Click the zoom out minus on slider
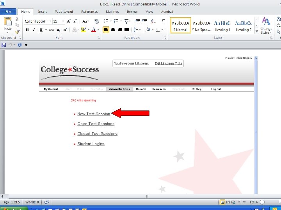The image size is (281, 210). pos(262,202)
